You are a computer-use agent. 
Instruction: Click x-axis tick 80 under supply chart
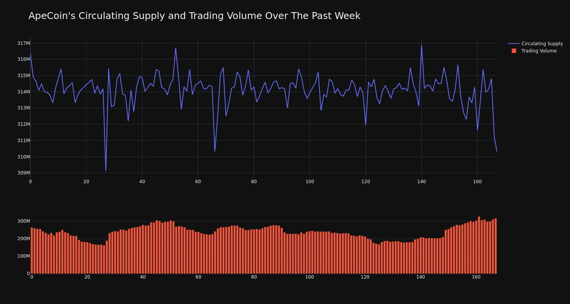tap(254, 182)
